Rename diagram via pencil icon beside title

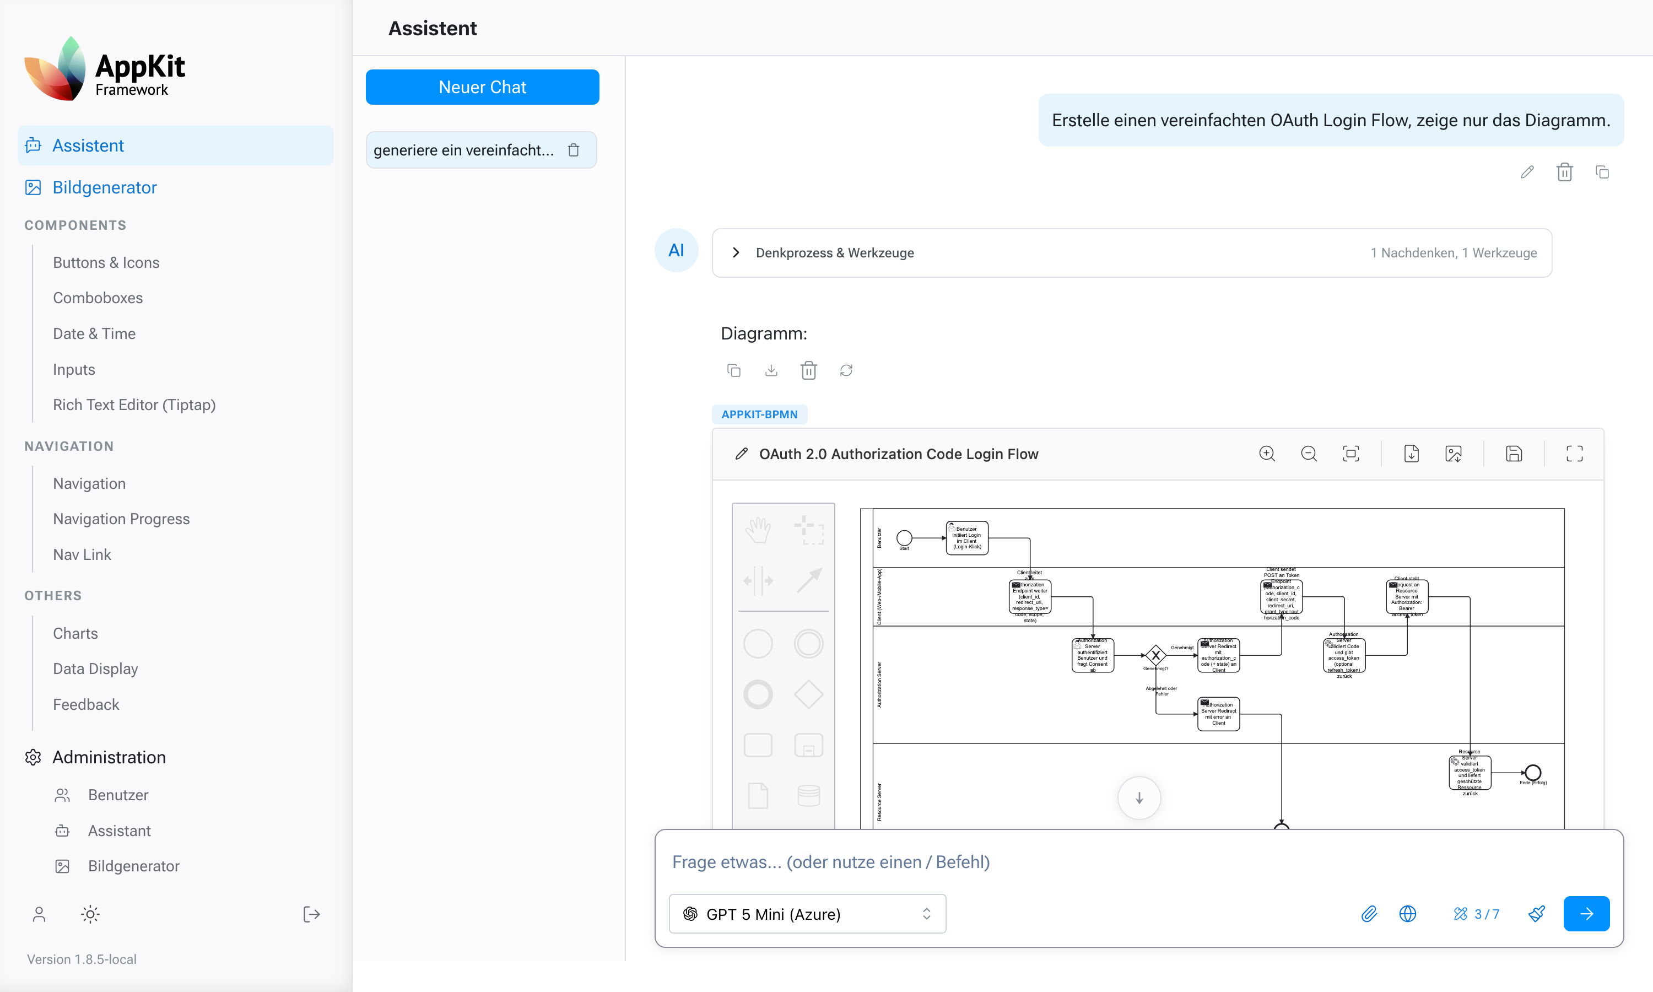[742, 454]
